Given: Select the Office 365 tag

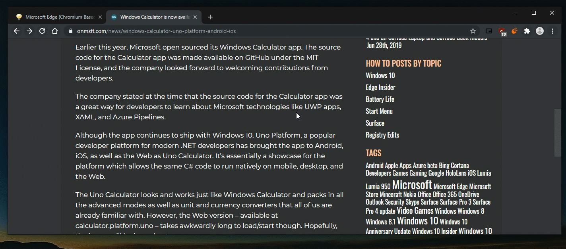Looking at the screenshot, I should (445, 194).
